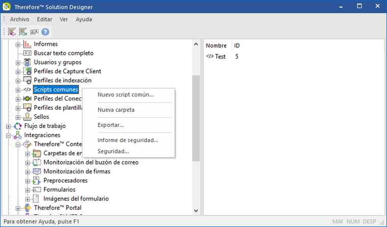Viewport: 387px width, 227px height.
Task: Choose 'Nuevo script común...' from context menu
Action: point(125,95)
